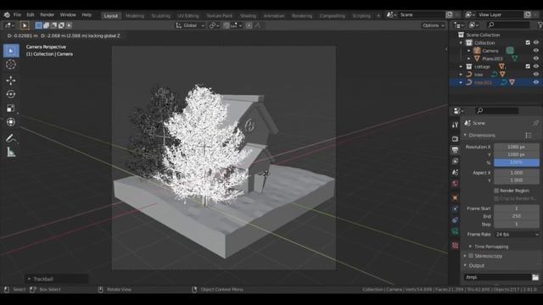Open the World properties tab

(455, 183)
